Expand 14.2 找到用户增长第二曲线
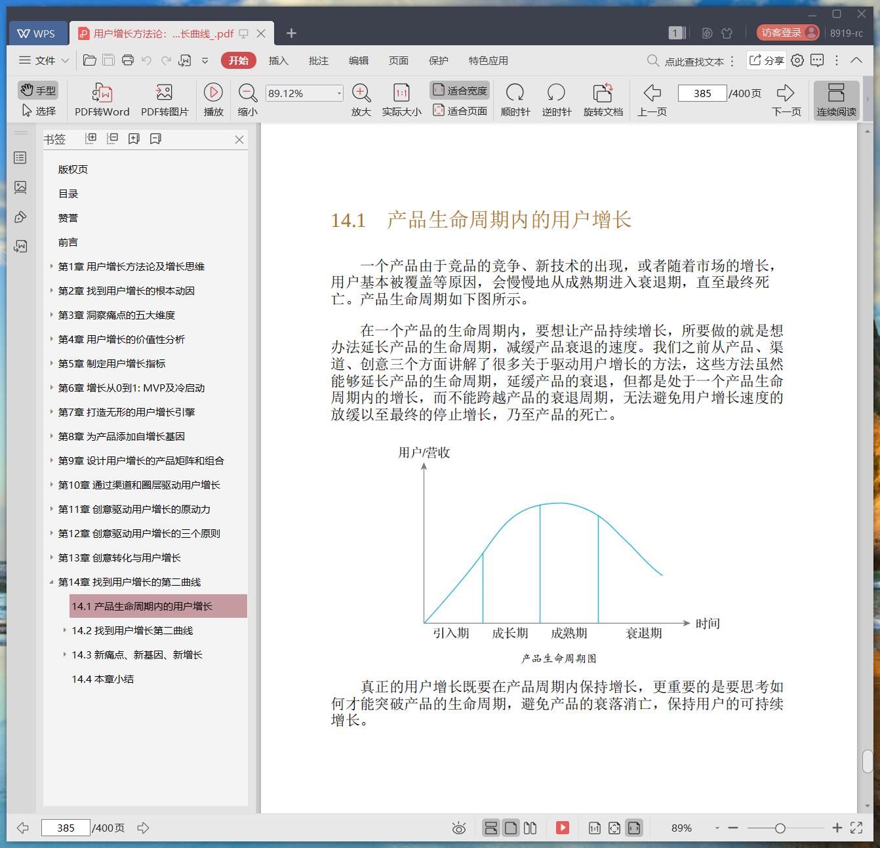The height and width of the screenshot is (848, 880). 64,630
